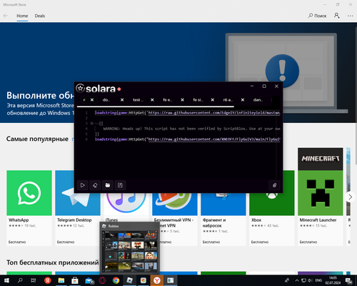Screen dimensions: 357x286
Task: Open the Minecraft Launcher tile in Store
Action: [321, 197]
